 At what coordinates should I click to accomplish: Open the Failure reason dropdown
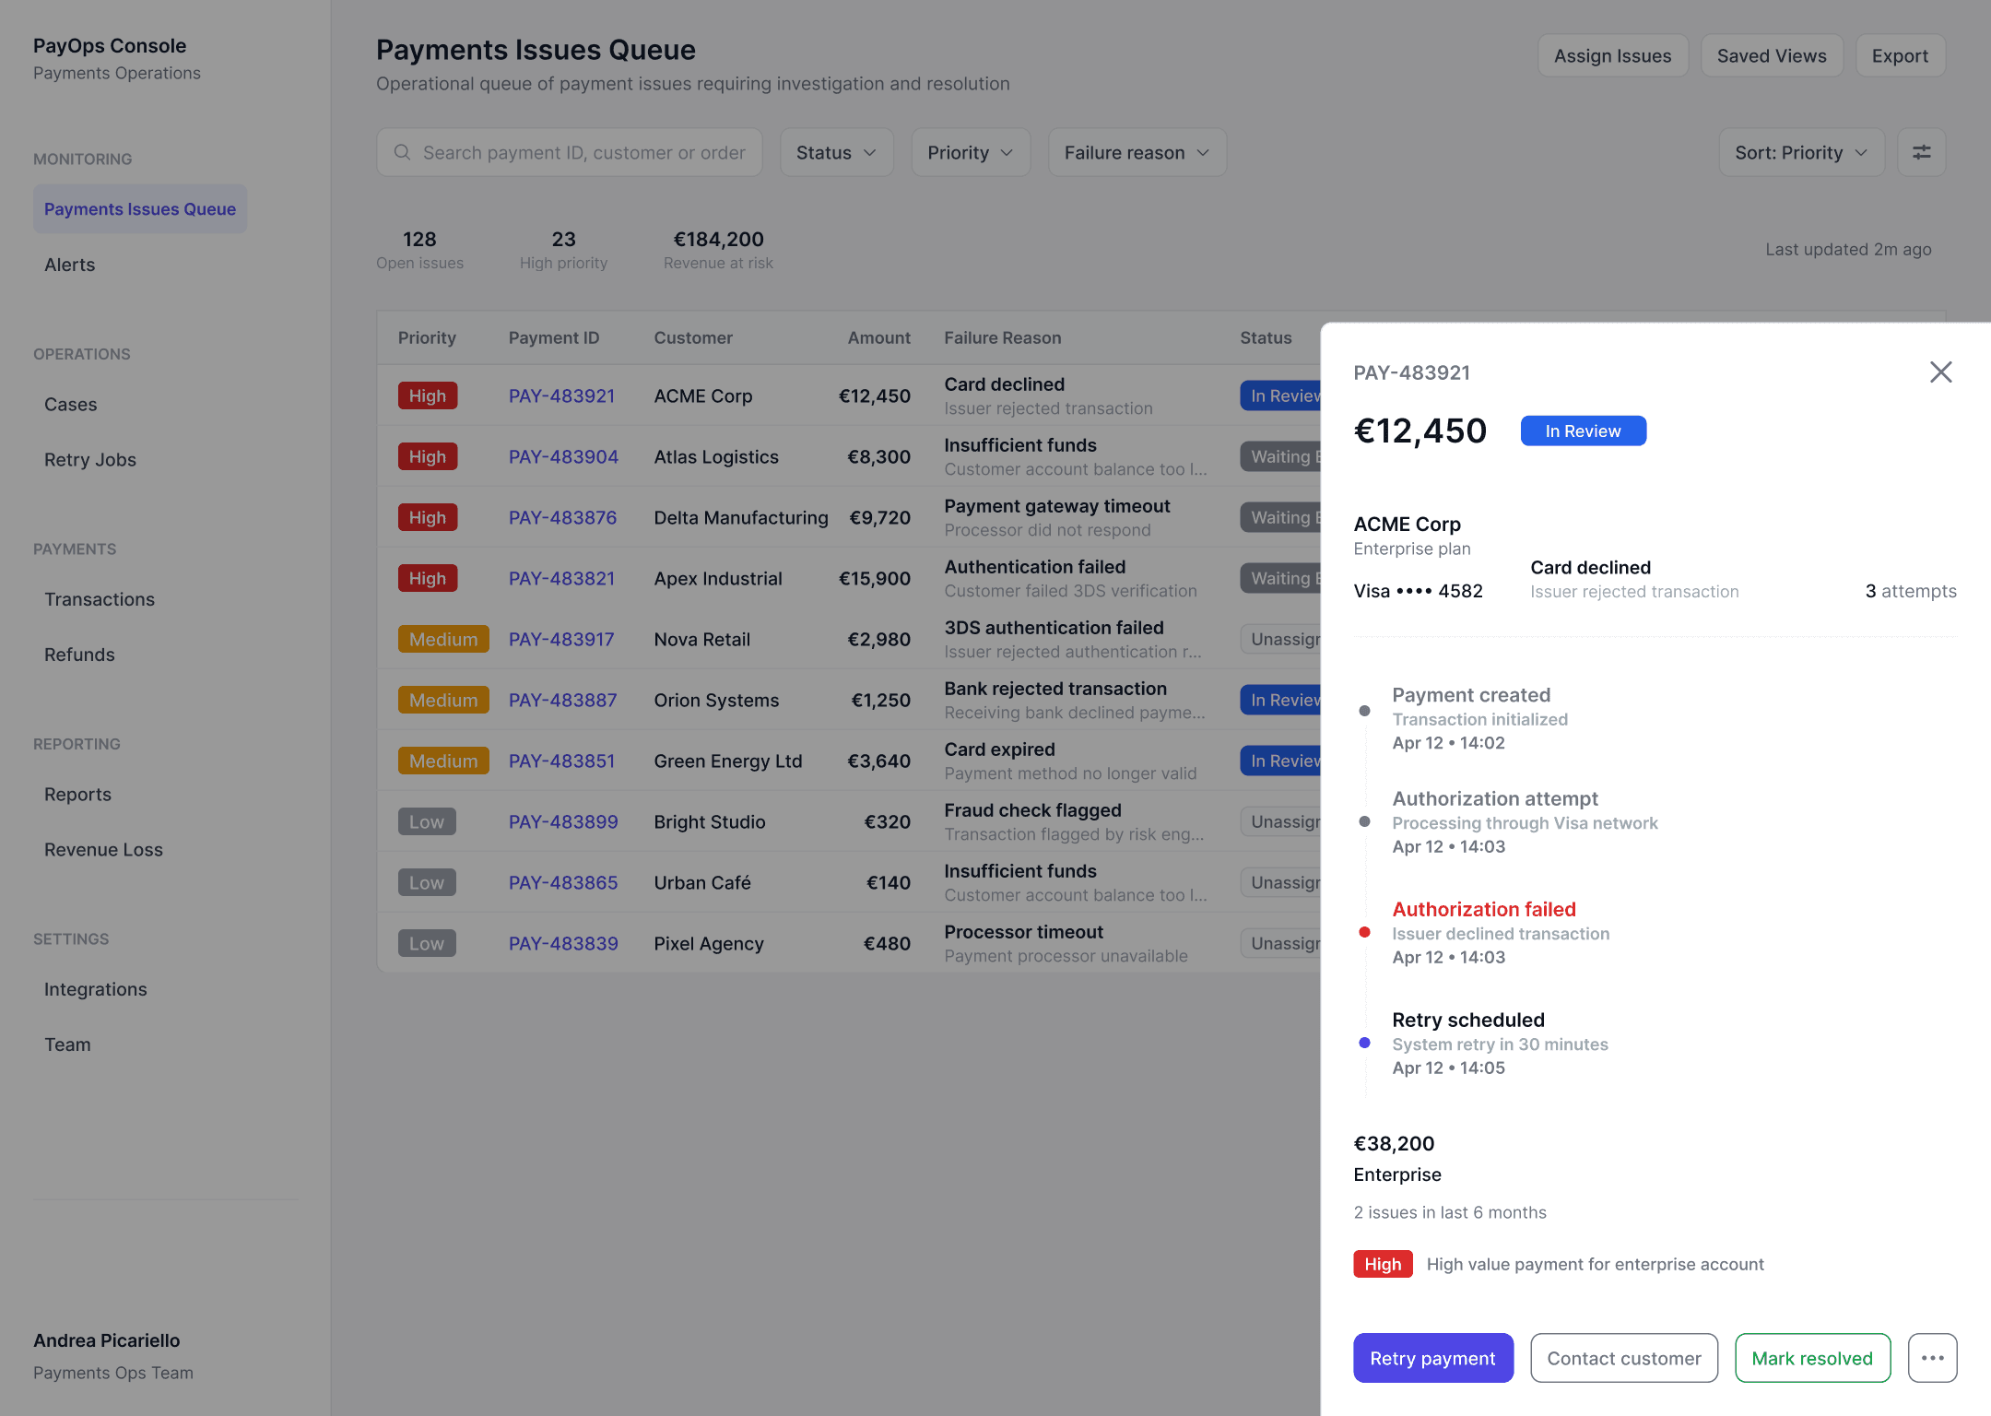[x=1136, y=153]
